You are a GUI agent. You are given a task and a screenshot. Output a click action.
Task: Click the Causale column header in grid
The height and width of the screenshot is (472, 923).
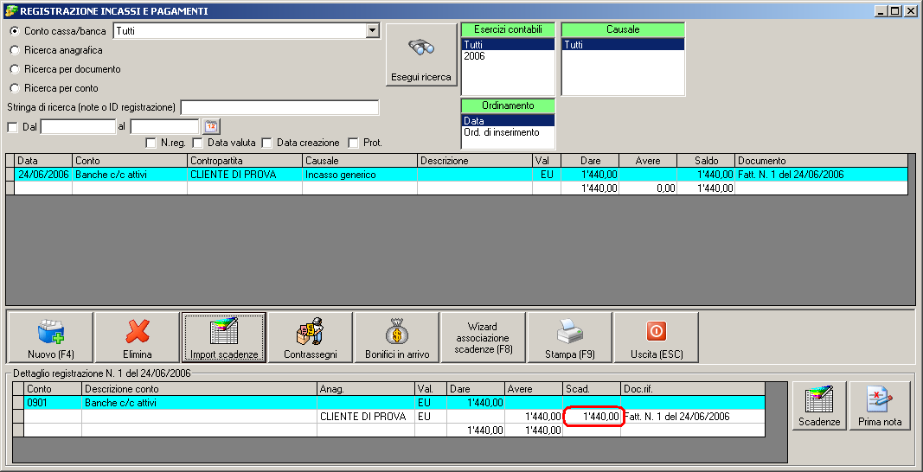360,161
